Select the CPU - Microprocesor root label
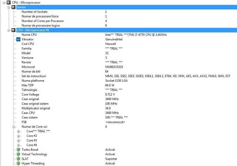The width and height of the screenshot is (237, 166). click(x=26, y=3)
